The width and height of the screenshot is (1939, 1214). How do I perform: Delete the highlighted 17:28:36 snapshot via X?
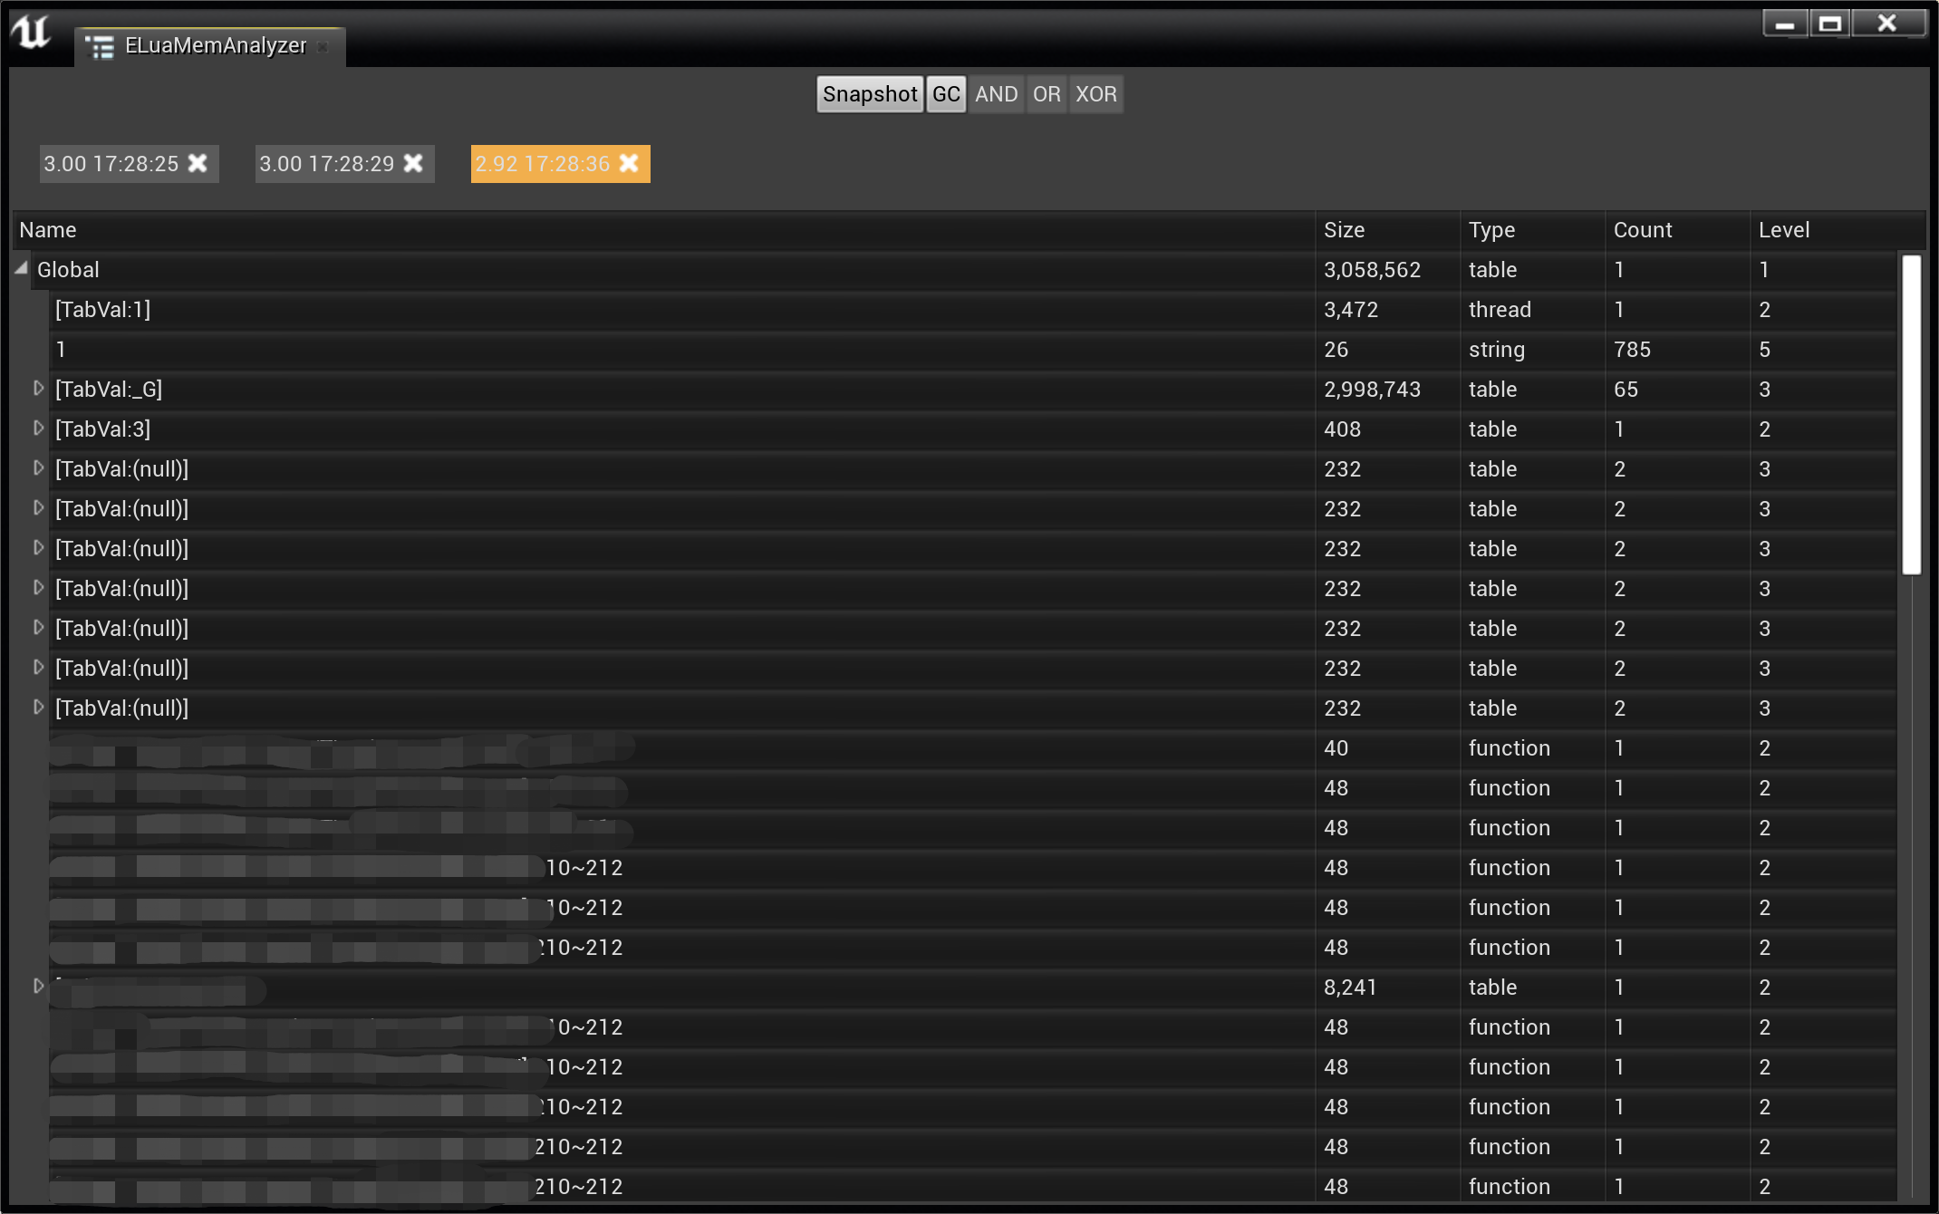point(629,163)
